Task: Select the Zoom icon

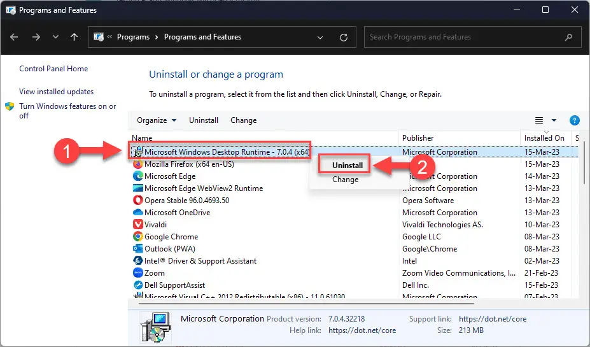Action: click(x=137, y=273)
